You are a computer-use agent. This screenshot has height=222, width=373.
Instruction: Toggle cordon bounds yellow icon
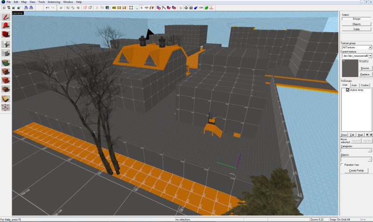click(114, 7)
